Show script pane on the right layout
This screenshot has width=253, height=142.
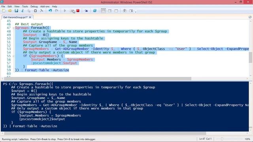click(x=110, y=11)
